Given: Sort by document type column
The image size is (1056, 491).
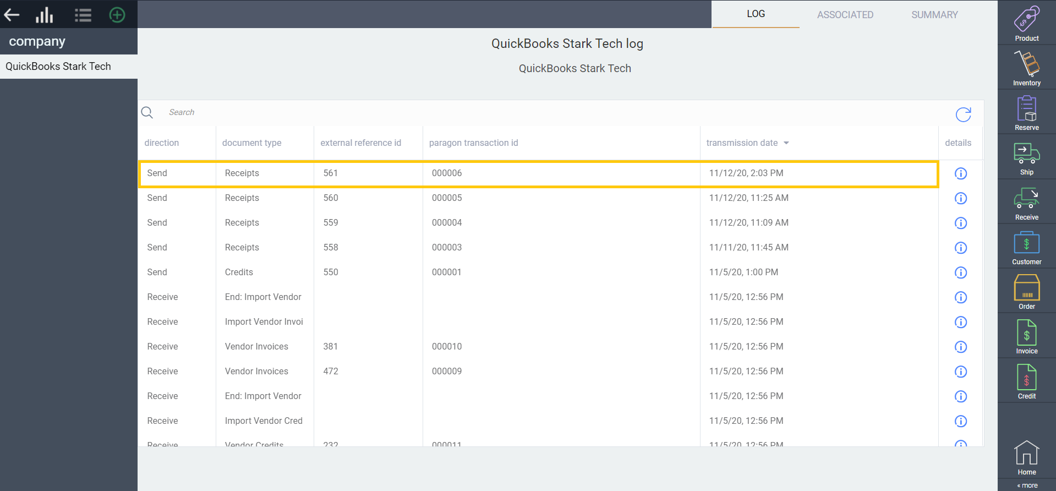Looking at the screenshot, I should [251, 143].
